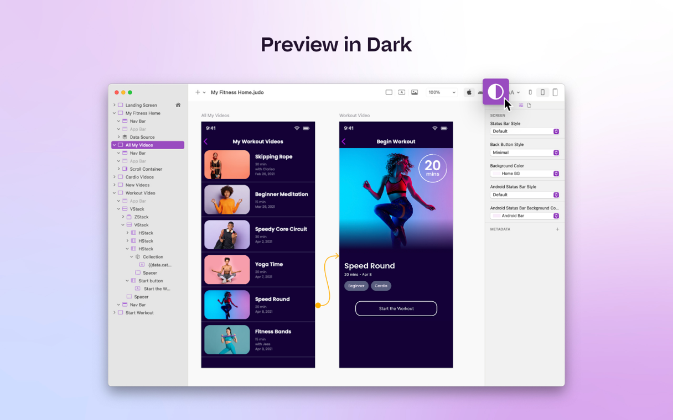Open the Background Color Home BG dropdown
Image resolution: width=673 pixels, height=420 pixels.
point(525,174)
